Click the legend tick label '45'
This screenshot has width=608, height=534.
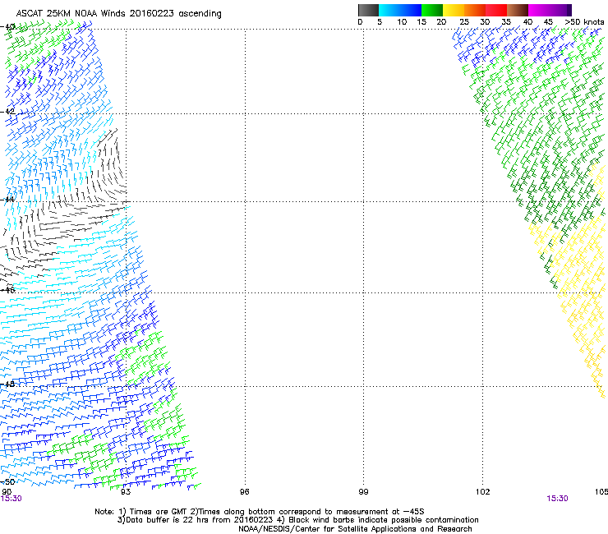pyautogui.click(x=548, y=22)
